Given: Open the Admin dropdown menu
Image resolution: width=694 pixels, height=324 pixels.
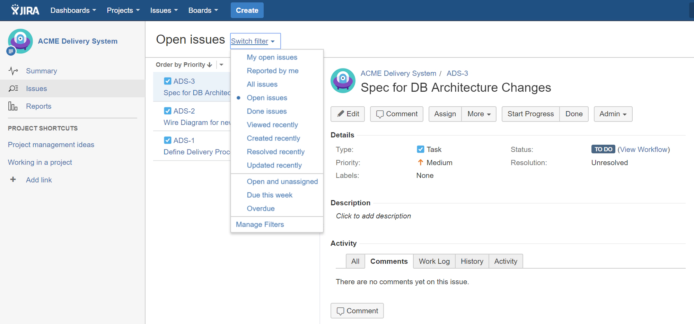Looking at the screenshot, I should pos(613,114).
